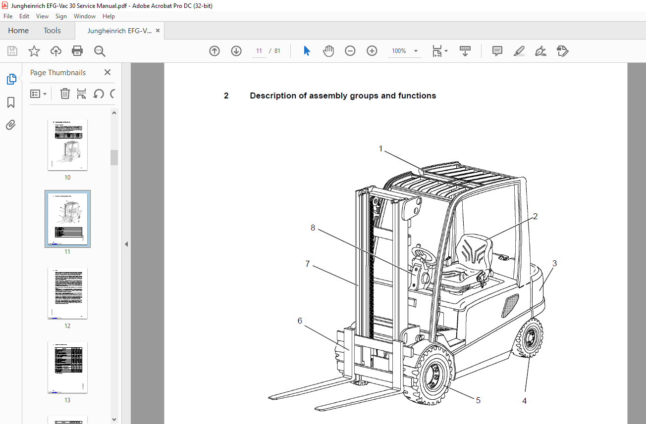646x424 pixels.
Task: Click thumbnails scrollbar up arrow
Action: click(114, 113)
